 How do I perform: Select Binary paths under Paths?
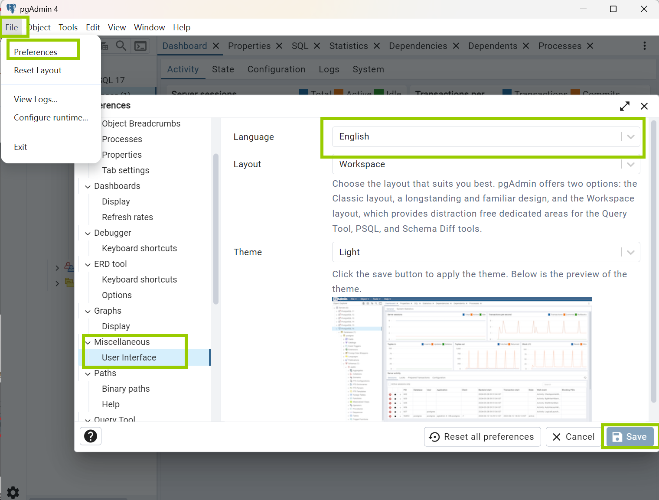[126, 389]
